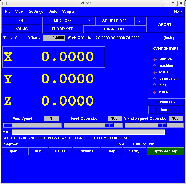Select the Z axis readout
This screenshot has width=186, height=184.
pyautogui.click(x=49, y=101)
